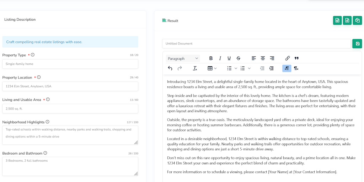Center align text
This screenshot has height=182, width=364.
[263, 58]
